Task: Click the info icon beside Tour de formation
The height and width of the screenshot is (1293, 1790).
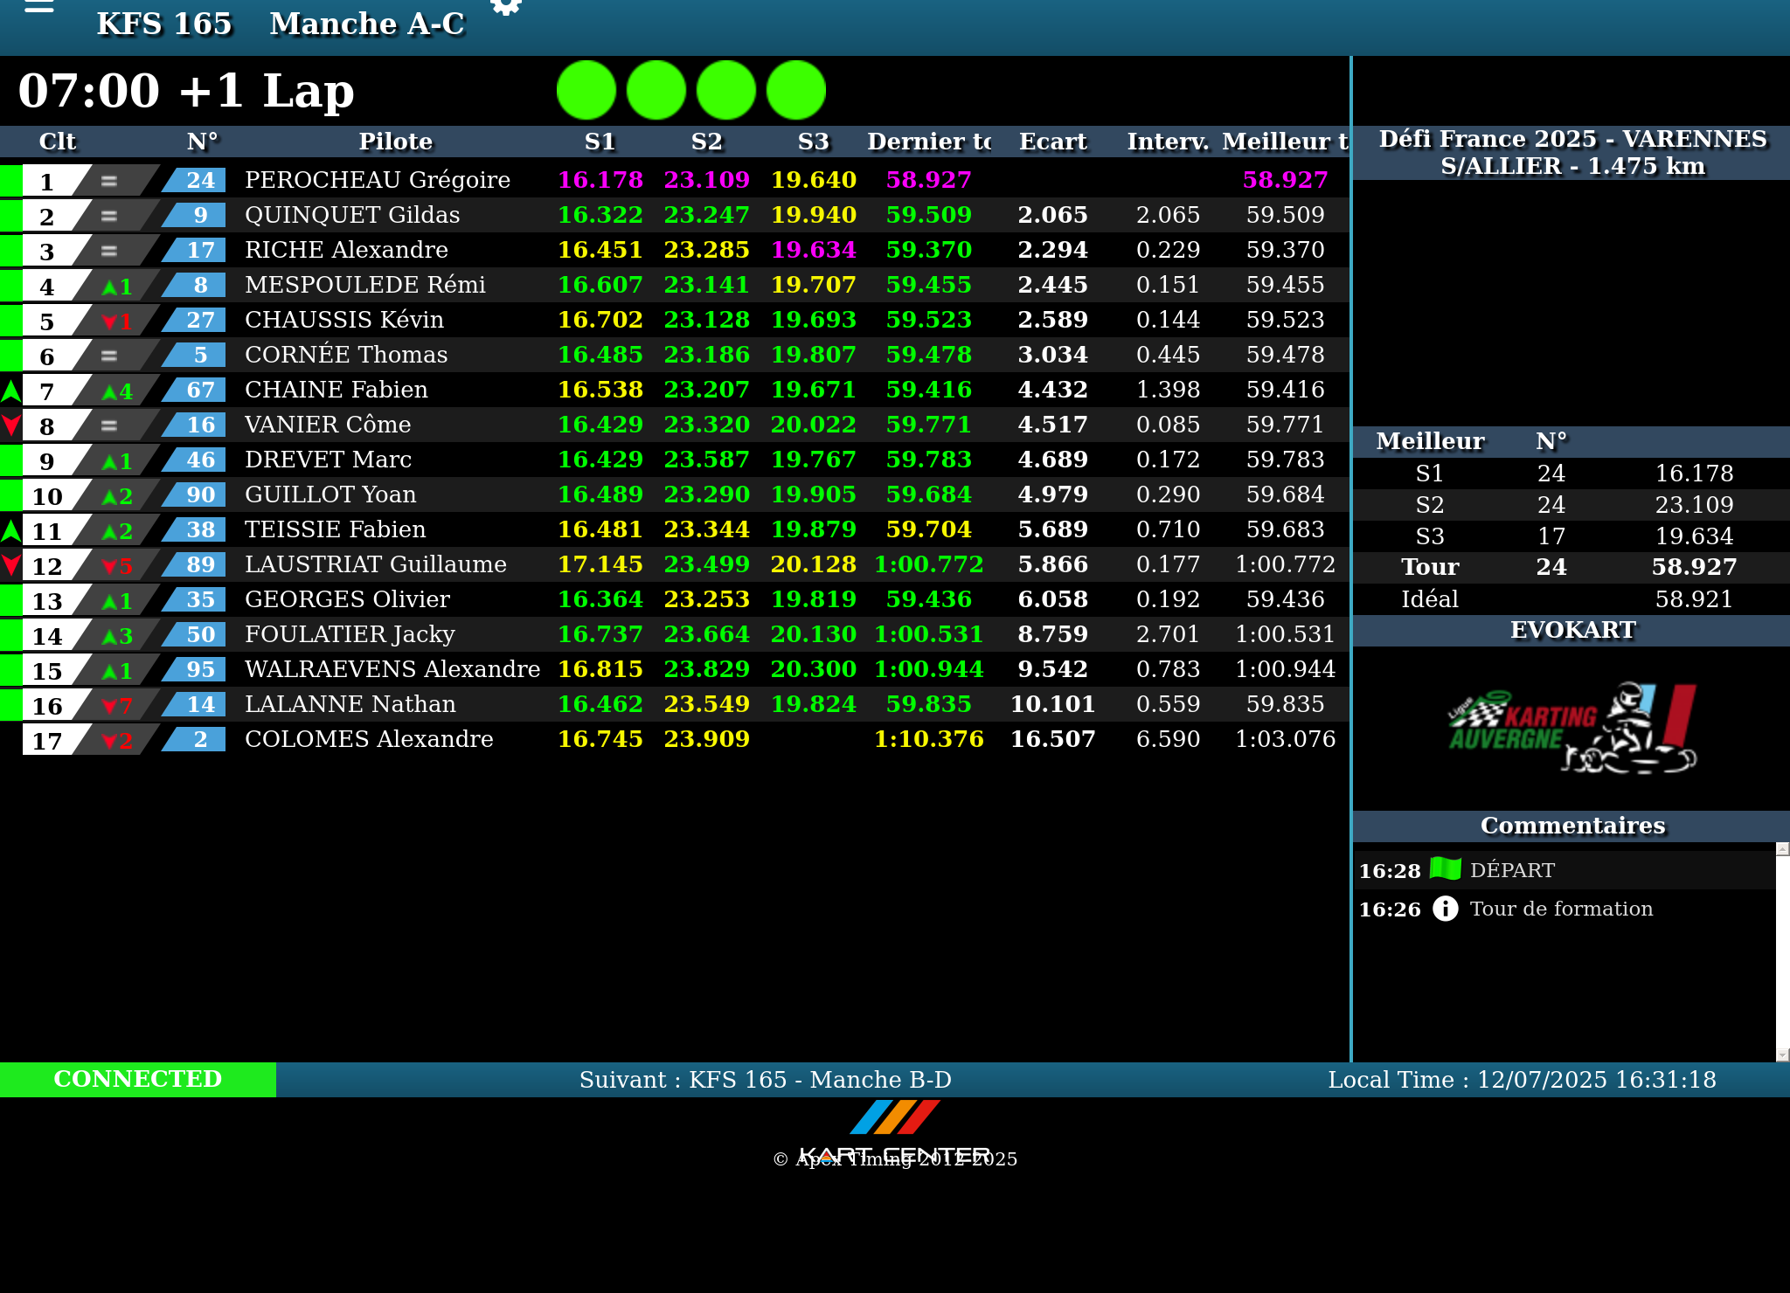Action: coord(1446,909)
